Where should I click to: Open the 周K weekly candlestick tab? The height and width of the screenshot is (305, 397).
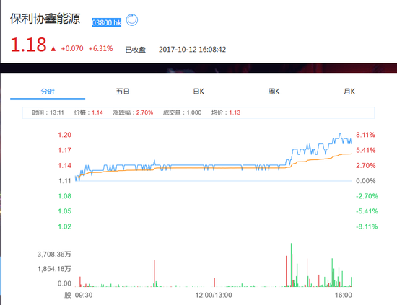(x=274, y=92)
